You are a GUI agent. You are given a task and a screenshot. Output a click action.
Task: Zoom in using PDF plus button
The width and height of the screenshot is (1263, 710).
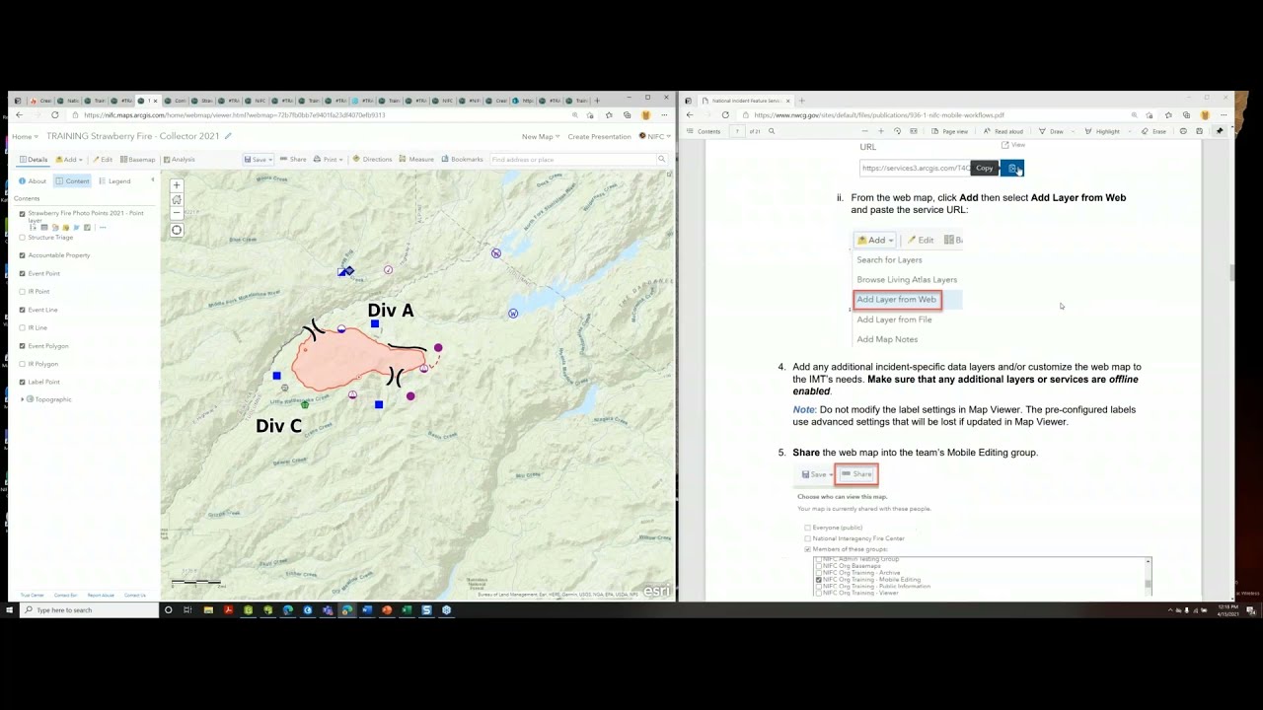pyautogui.click(x=881, y=131)
